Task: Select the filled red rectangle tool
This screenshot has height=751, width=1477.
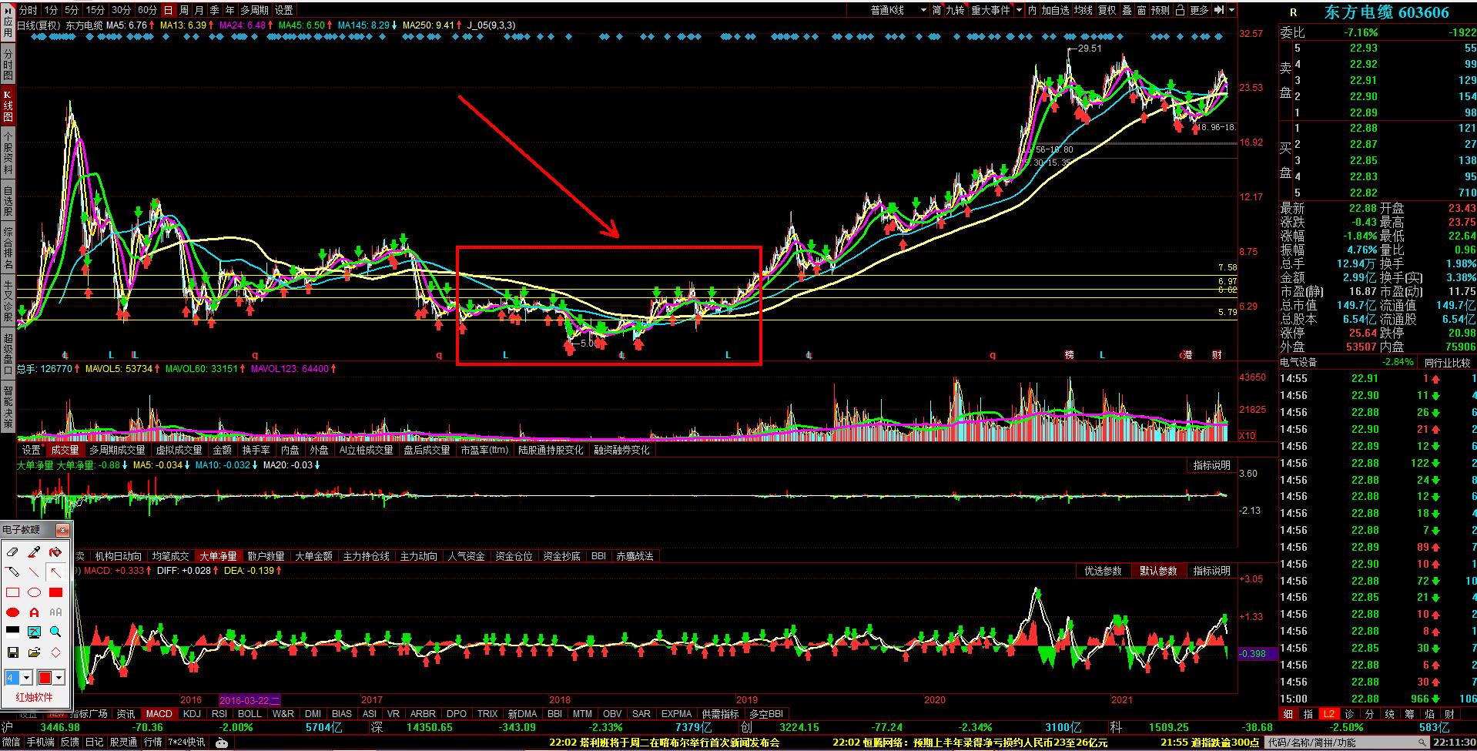Action: tap(55, 592)
